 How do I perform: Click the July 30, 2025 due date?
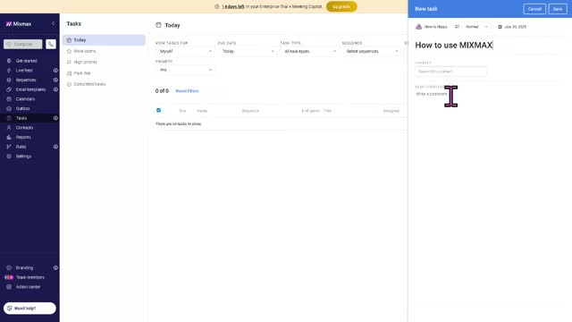515,27
